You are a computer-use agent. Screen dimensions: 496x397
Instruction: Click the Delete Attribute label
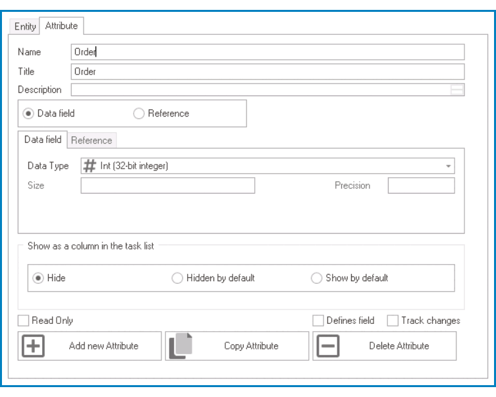[399, 346]
